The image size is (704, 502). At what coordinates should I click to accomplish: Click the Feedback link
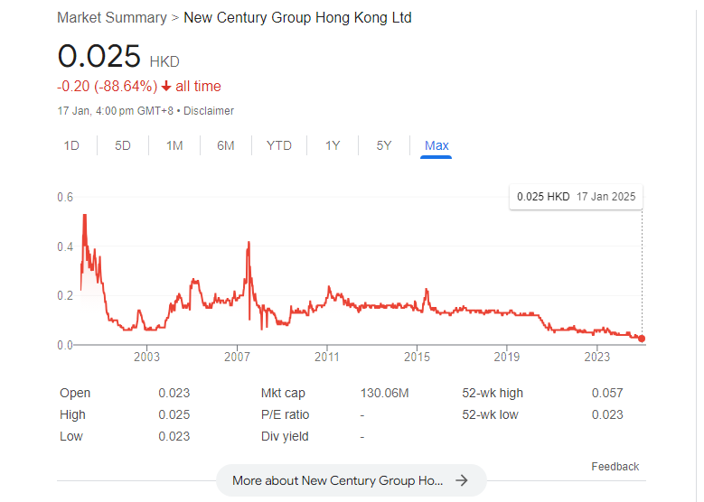pyautogui.click(x=615, y=467)
